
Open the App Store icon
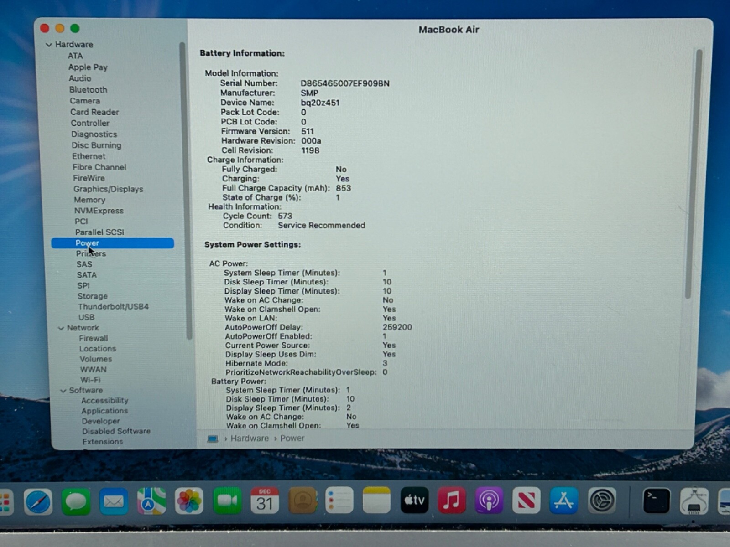coord(563,501)
